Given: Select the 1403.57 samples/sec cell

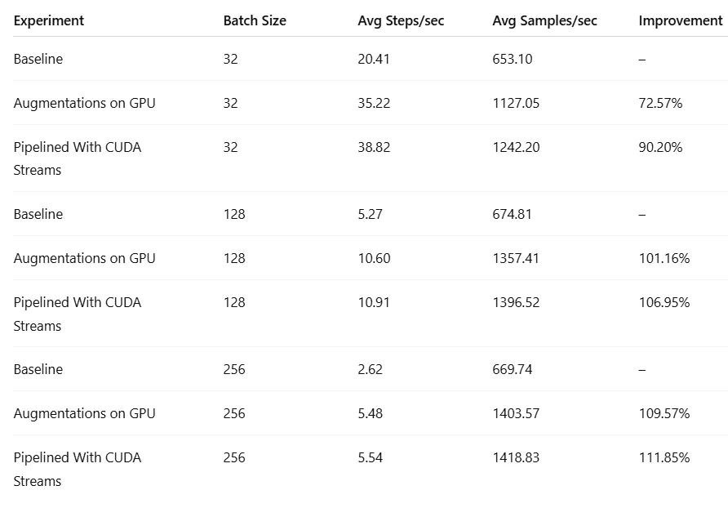Looking at the screenshot, I should [x=516, y=413].
